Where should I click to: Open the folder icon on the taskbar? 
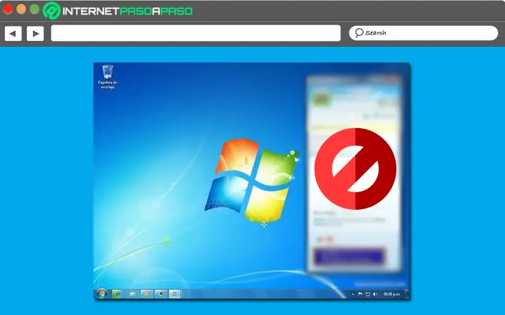tap(133, 294)
